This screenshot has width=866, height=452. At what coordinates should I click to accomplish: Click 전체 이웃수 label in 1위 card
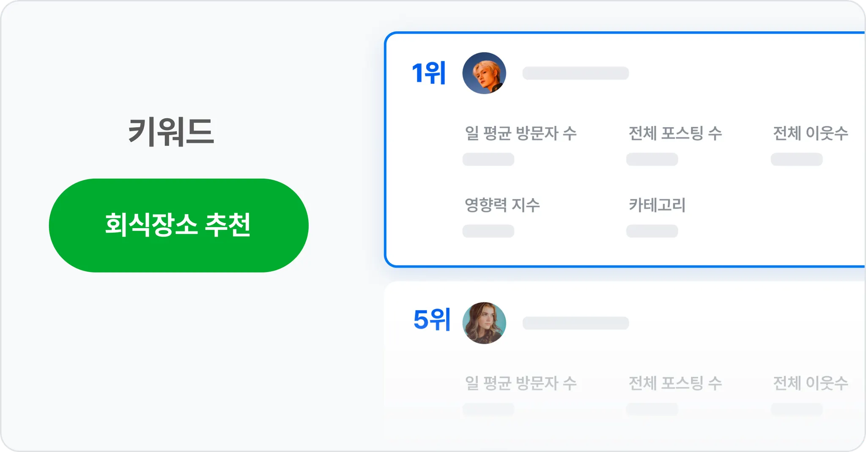click(810, 133)
